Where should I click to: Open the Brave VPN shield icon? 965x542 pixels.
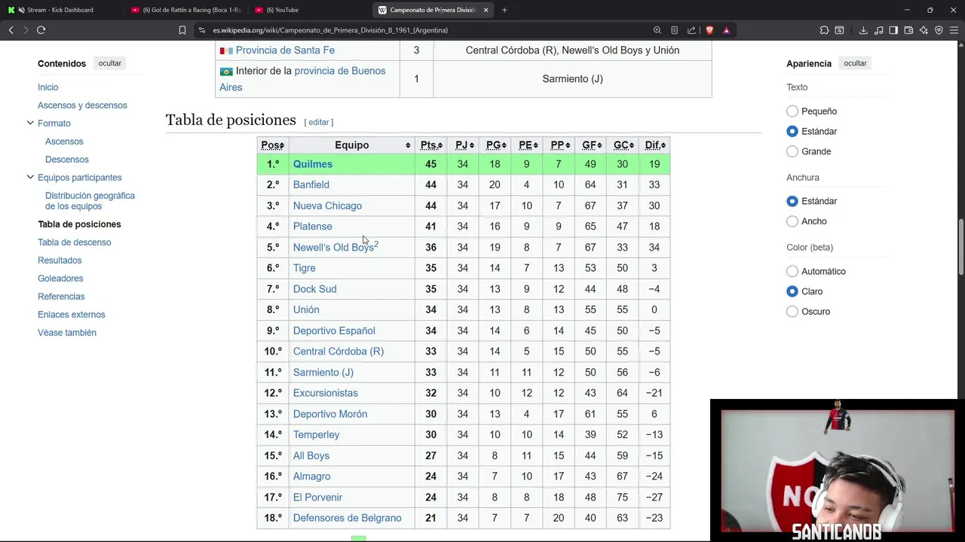939,30
